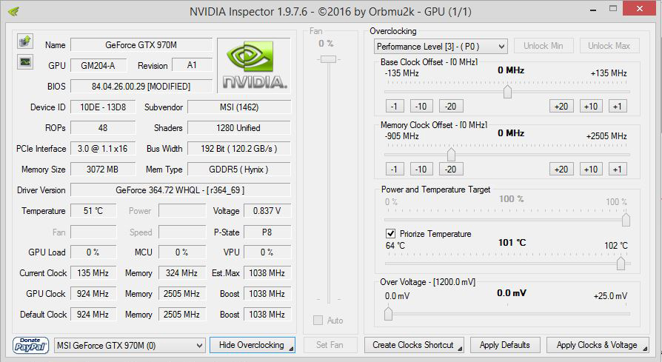The height and width of the screenshot is (362, 662).
Task: Click Memory Clock Offset -10 button
Action: (x=421, y=170)
